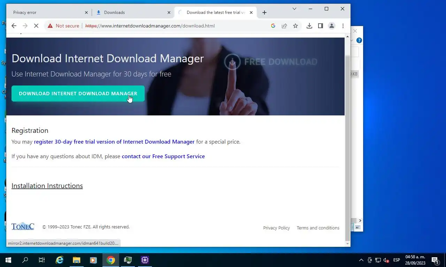Screen dimensions: 446x267
Task: Open purple chip app on taskbar
Action: click(145, 260)
